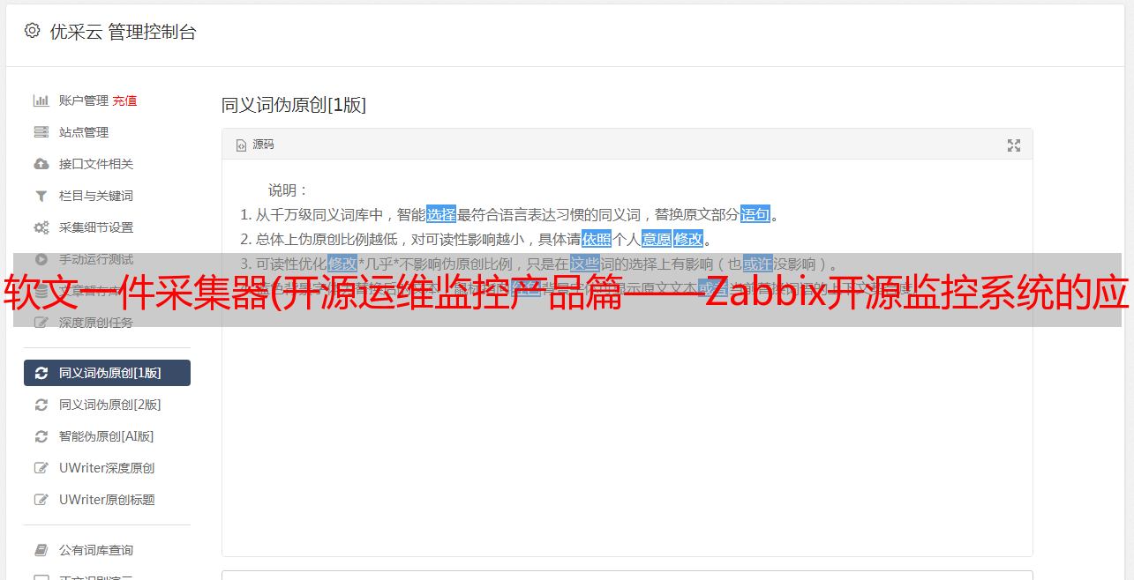
Task: Click the 充值 recharge link
Action: [x=124, y=100]
